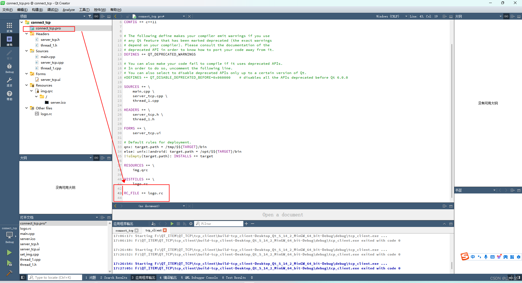This screenshot has width=522, height=283.
Task: Open the Search Results pane
Action: click(114, 278)
